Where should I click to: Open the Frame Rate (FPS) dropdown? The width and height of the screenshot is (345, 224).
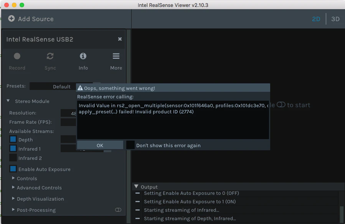pos(68,122)
